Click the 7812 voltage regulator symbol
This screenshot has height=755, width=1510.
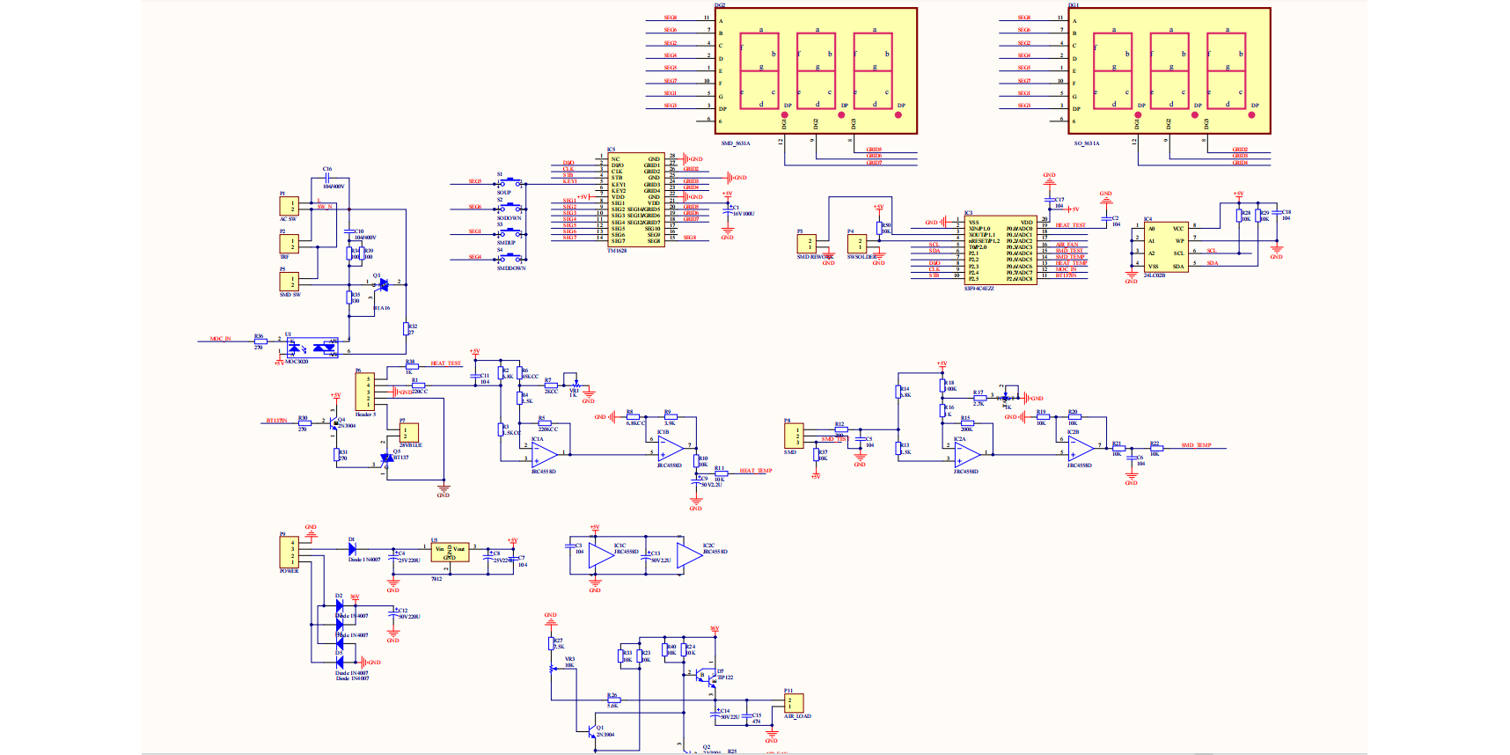tap(449, 553)
